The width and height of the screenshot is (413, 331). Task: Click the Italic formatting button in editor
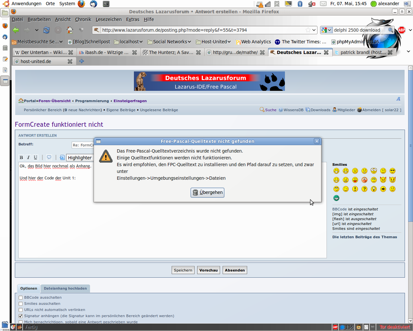(x=28, y=157)
